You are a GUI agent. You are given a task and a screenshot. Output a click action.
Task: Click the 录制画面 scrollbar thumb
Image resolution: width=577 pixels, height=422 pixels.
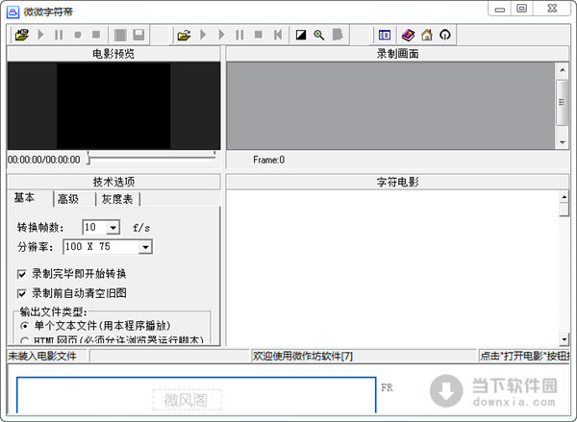(562, 102)
